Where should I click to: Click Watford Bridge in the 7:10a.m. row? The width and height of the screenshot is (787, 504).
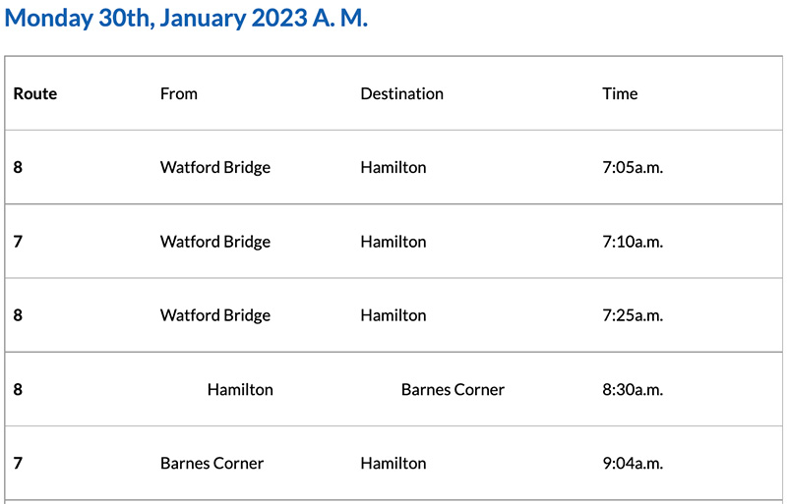coord(214,242)
